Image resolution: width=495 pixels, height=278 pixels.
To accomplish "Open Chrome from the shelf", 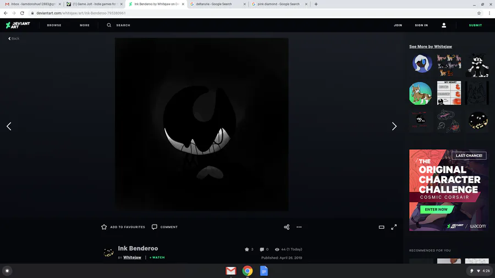I will pos(248,271).
